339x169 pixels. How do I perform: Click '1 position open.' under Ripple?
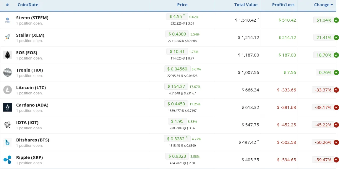(29, 163)
